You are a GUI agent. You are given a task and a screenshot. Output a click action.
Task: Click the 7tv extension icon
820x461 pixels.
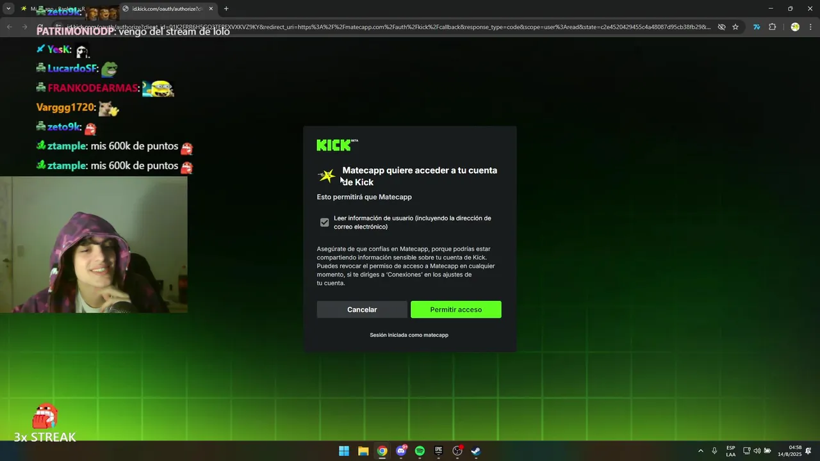(757, 27)
